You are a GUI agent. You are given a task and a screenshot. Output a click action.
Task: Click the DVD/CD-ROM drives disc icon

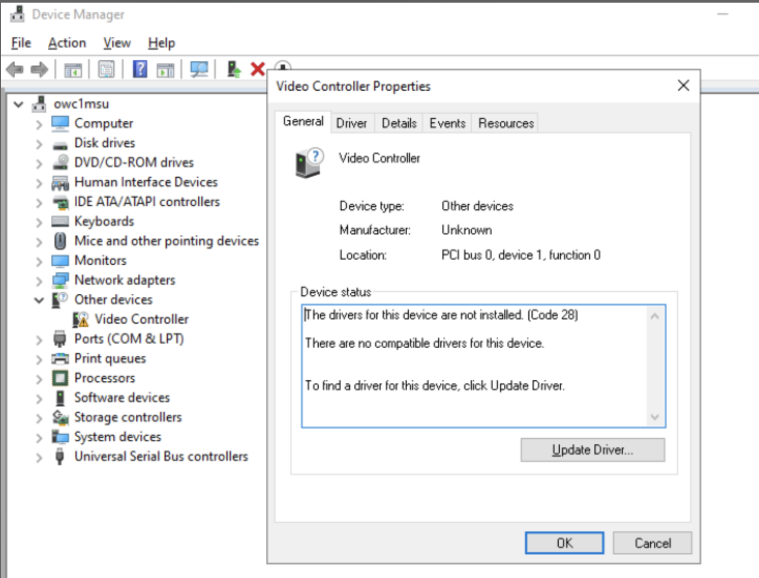(x=60, y=162)
